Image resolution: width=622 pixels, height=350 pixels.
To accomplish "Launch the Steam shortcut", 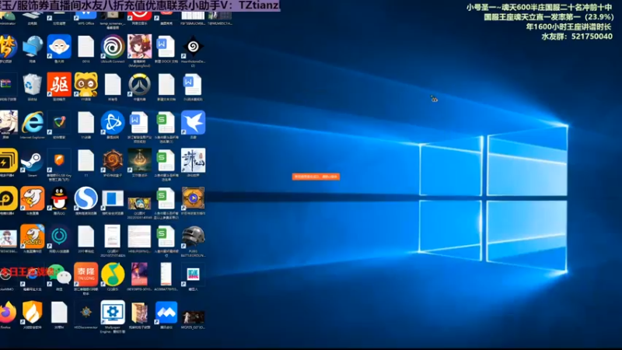I will [x=33, y=160].
